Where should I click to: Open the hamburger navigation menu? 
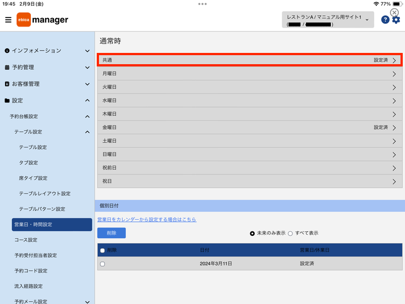point(8,20)
